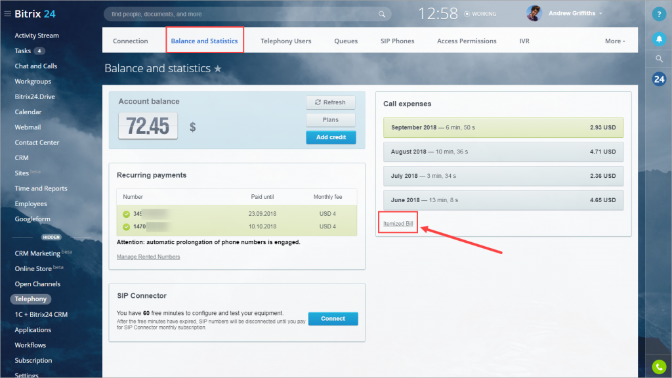Click the Add credit button

331,137
